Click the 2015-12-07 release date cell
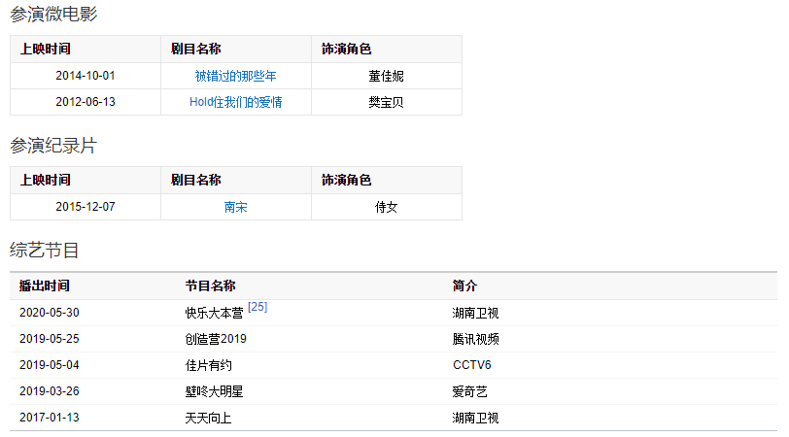The width and height of the screenshot is (789, 437). tap(86, 207)
